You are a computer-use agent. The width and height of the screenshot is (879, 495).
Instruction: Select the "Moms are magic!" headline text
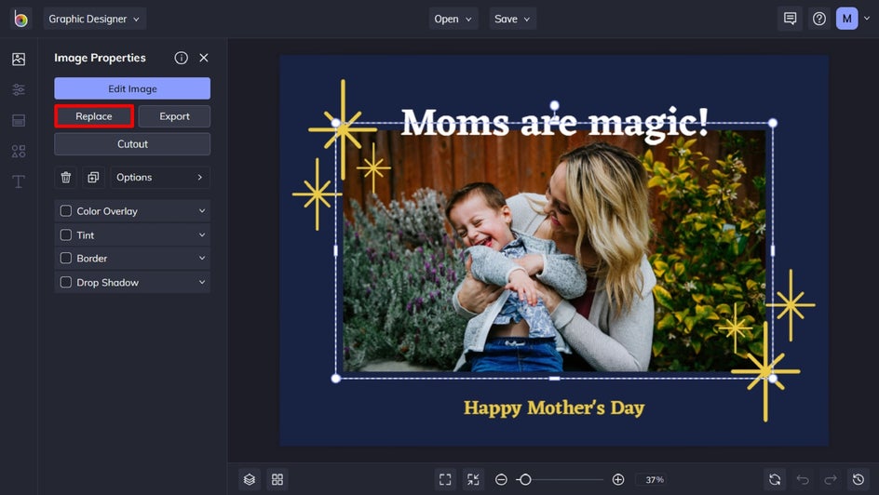click(x=554, y=123)
